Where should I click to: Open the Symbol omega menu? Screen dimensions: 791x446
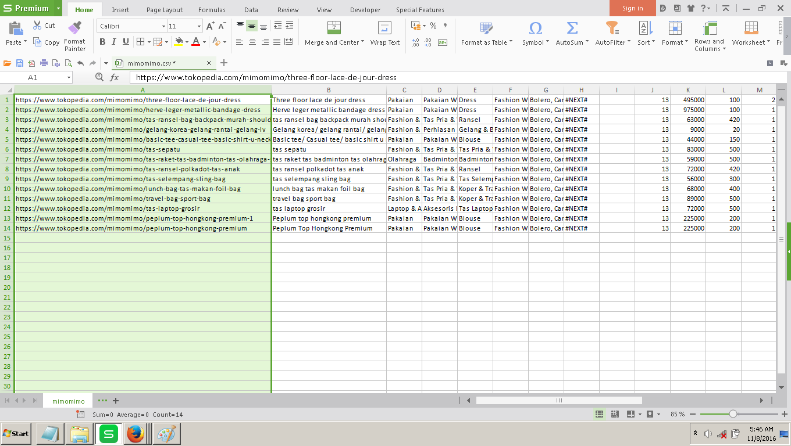[x=536, y=34]
